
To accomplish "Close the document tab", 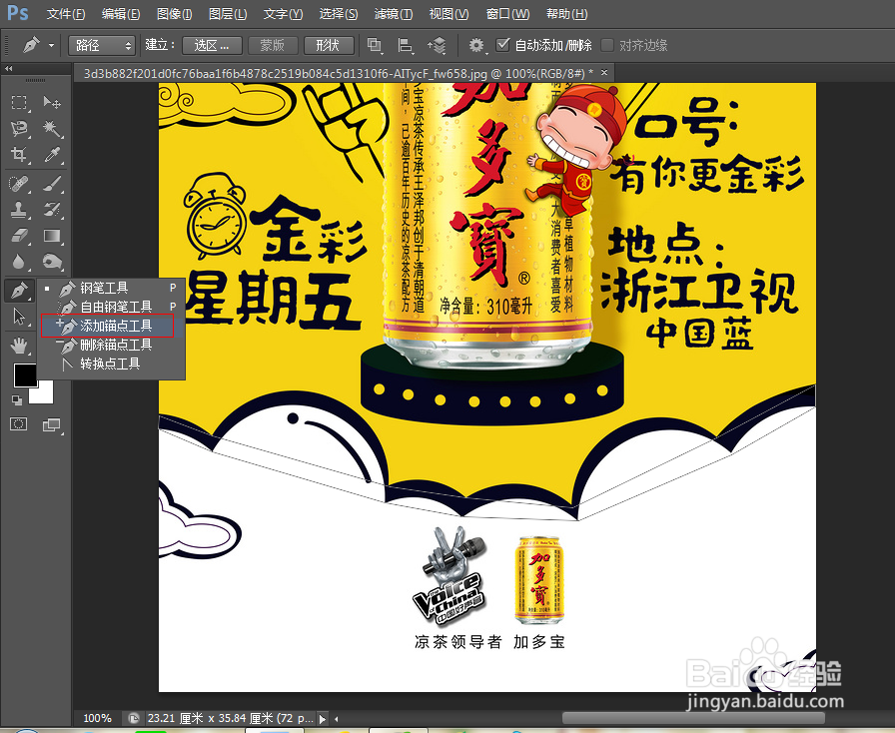I will (604, 73).
